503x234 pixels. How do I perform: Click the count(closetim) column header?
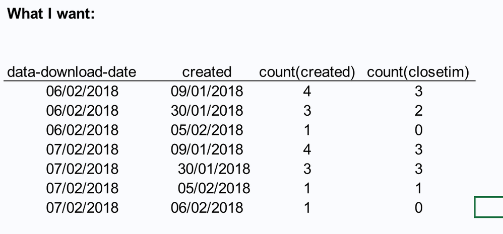418,72
